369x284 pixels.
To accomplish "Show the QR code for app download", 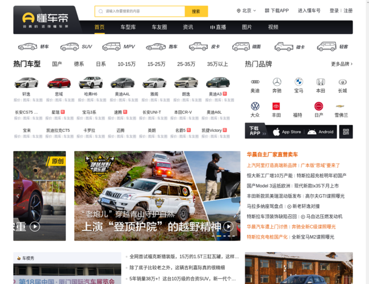I will (x=346, y=132).
